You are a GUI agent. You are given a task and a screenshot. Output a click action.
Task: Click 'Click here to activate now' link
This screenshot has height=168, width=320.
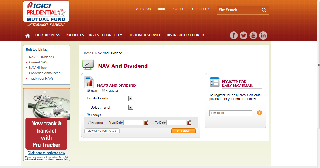46,153
